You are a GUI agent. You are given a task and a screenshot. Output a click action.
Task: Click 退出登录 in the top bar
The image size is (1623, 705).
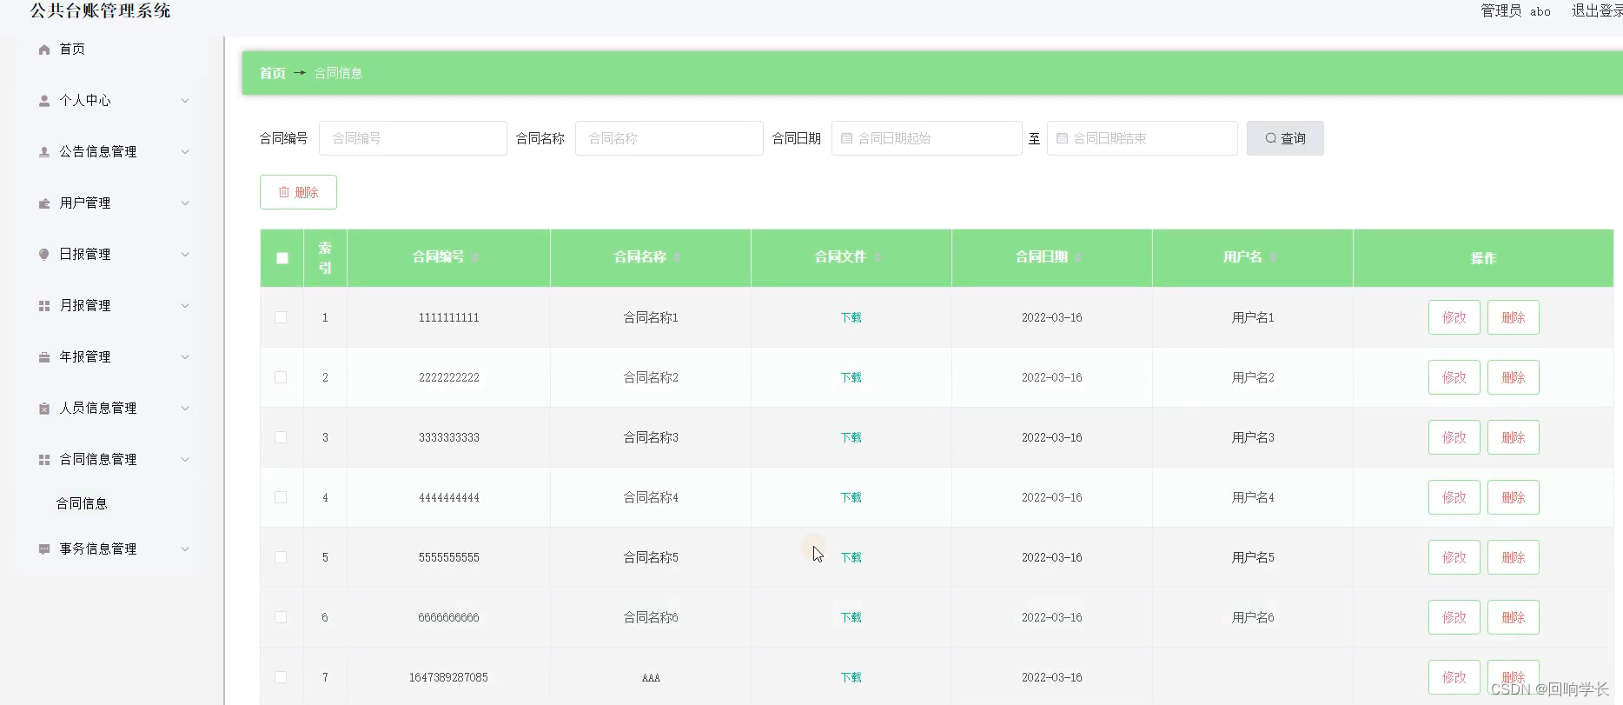(1597, 11)
